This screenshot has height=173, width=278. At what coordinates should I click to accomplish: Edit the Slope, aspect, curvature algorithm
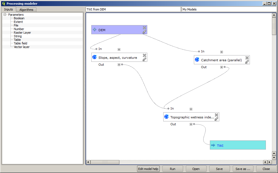click(x=144, y=59)
